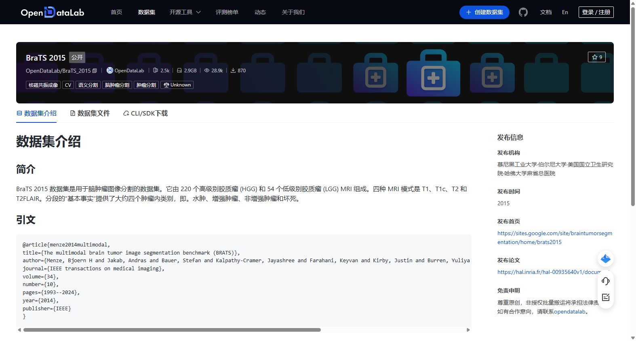Viewport: 636px width, 341px height.
Task: Click the 2.9GB storage size icon
Action: (179, 70)
